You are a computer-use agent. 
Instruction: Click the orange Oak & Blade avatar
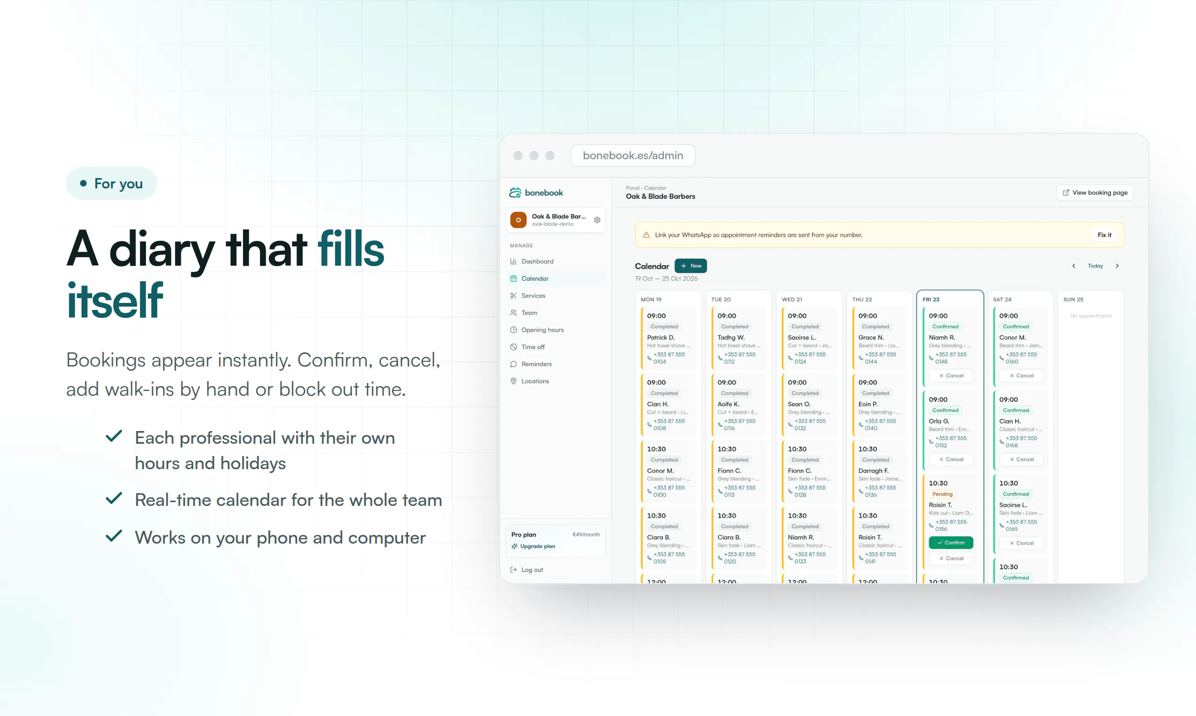518,220
